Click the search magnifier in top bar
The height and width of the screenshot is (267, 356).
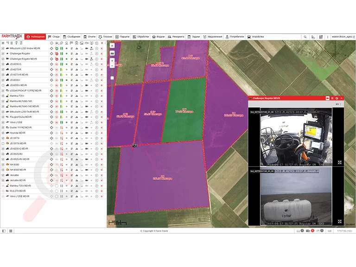point(305,37)
